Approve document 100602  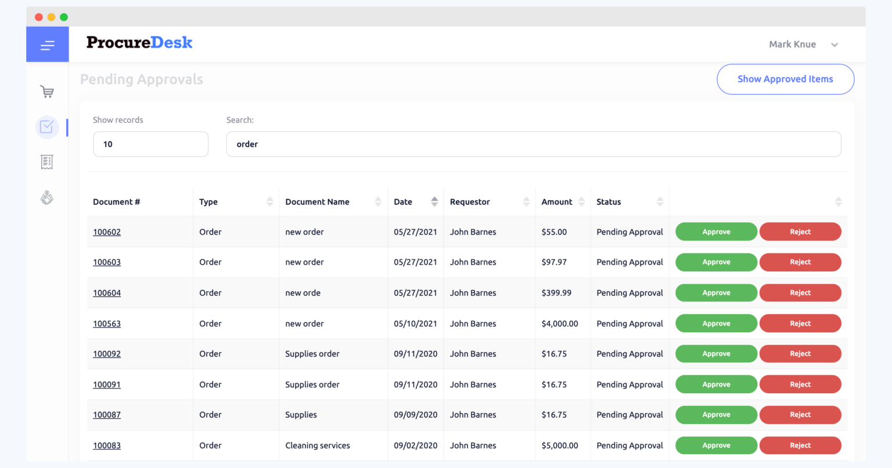coord(716,231)
